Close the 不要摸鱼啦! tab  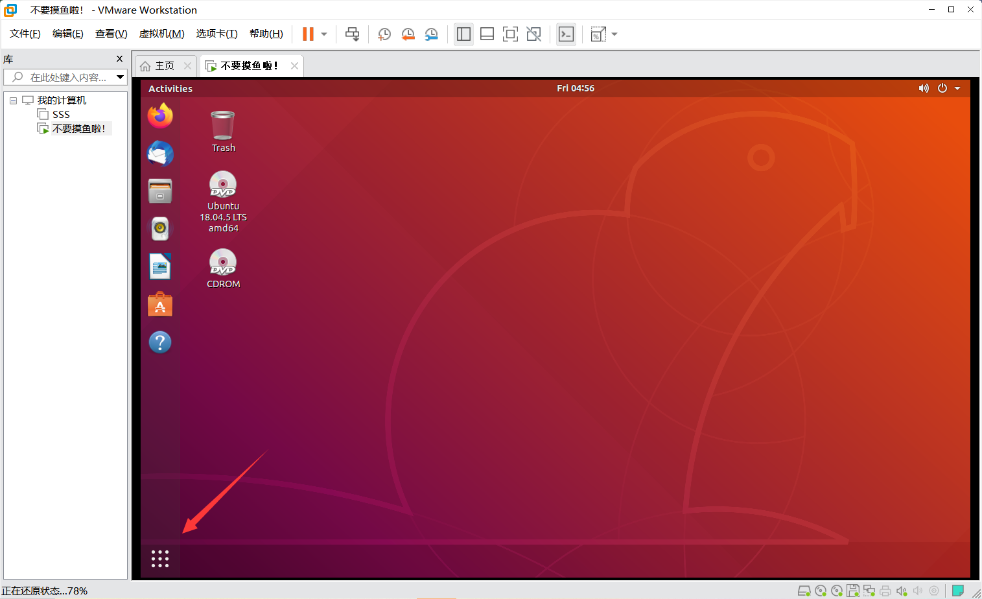(294, 65)
